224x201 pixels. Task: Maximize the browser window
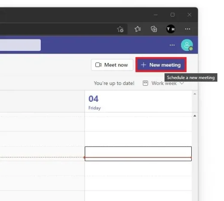click(x=172, y=15)
